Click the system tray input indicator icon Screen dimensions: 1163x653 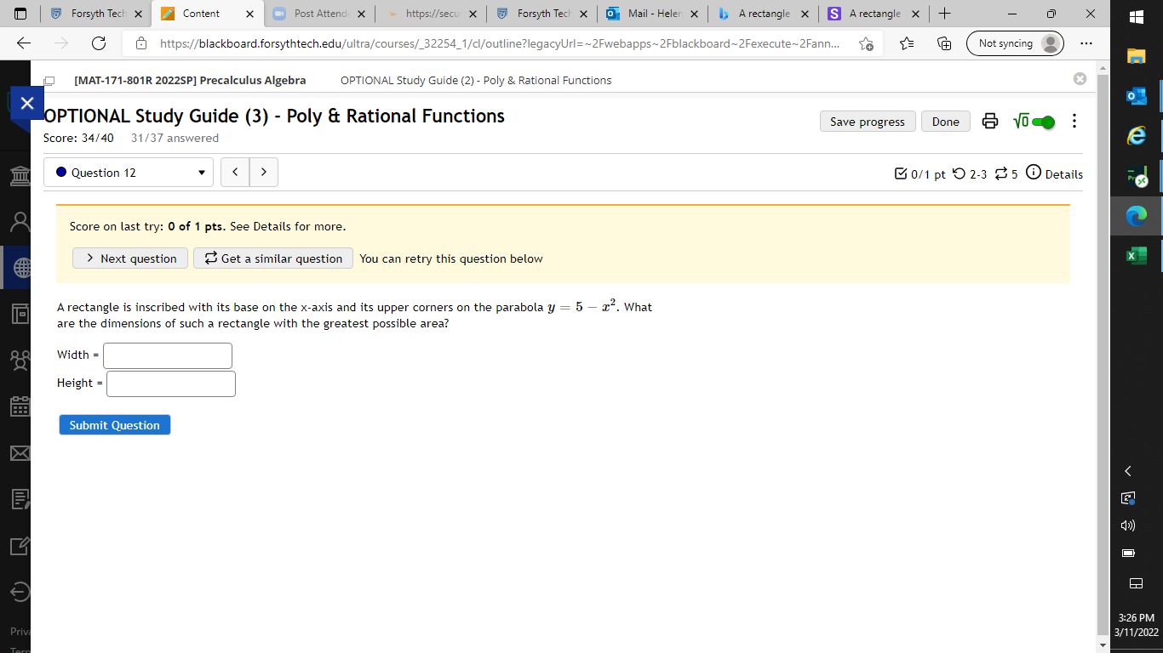point(1136,583)
